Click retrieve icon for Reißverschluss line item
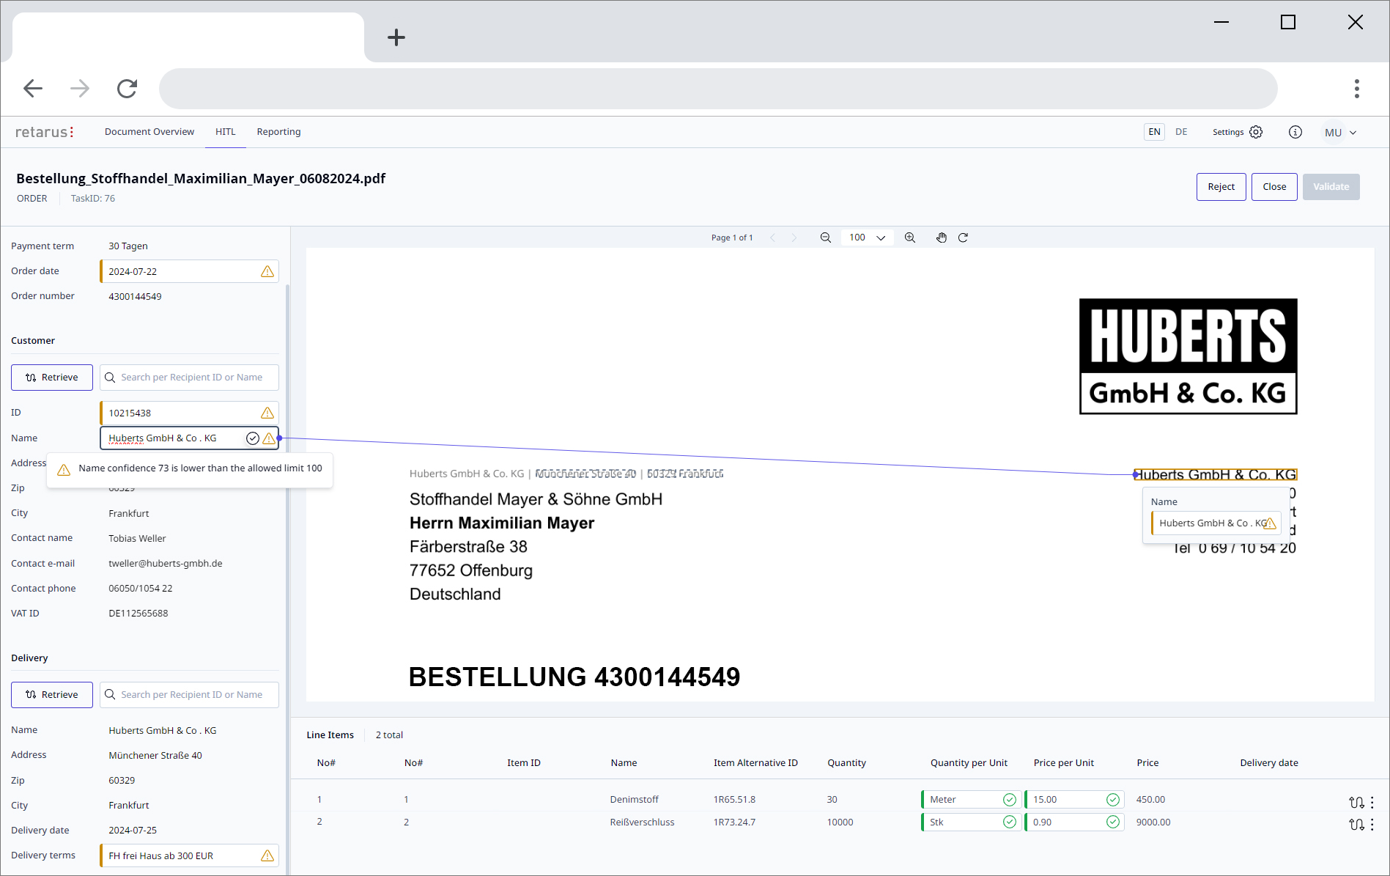 click(1356, 825)
